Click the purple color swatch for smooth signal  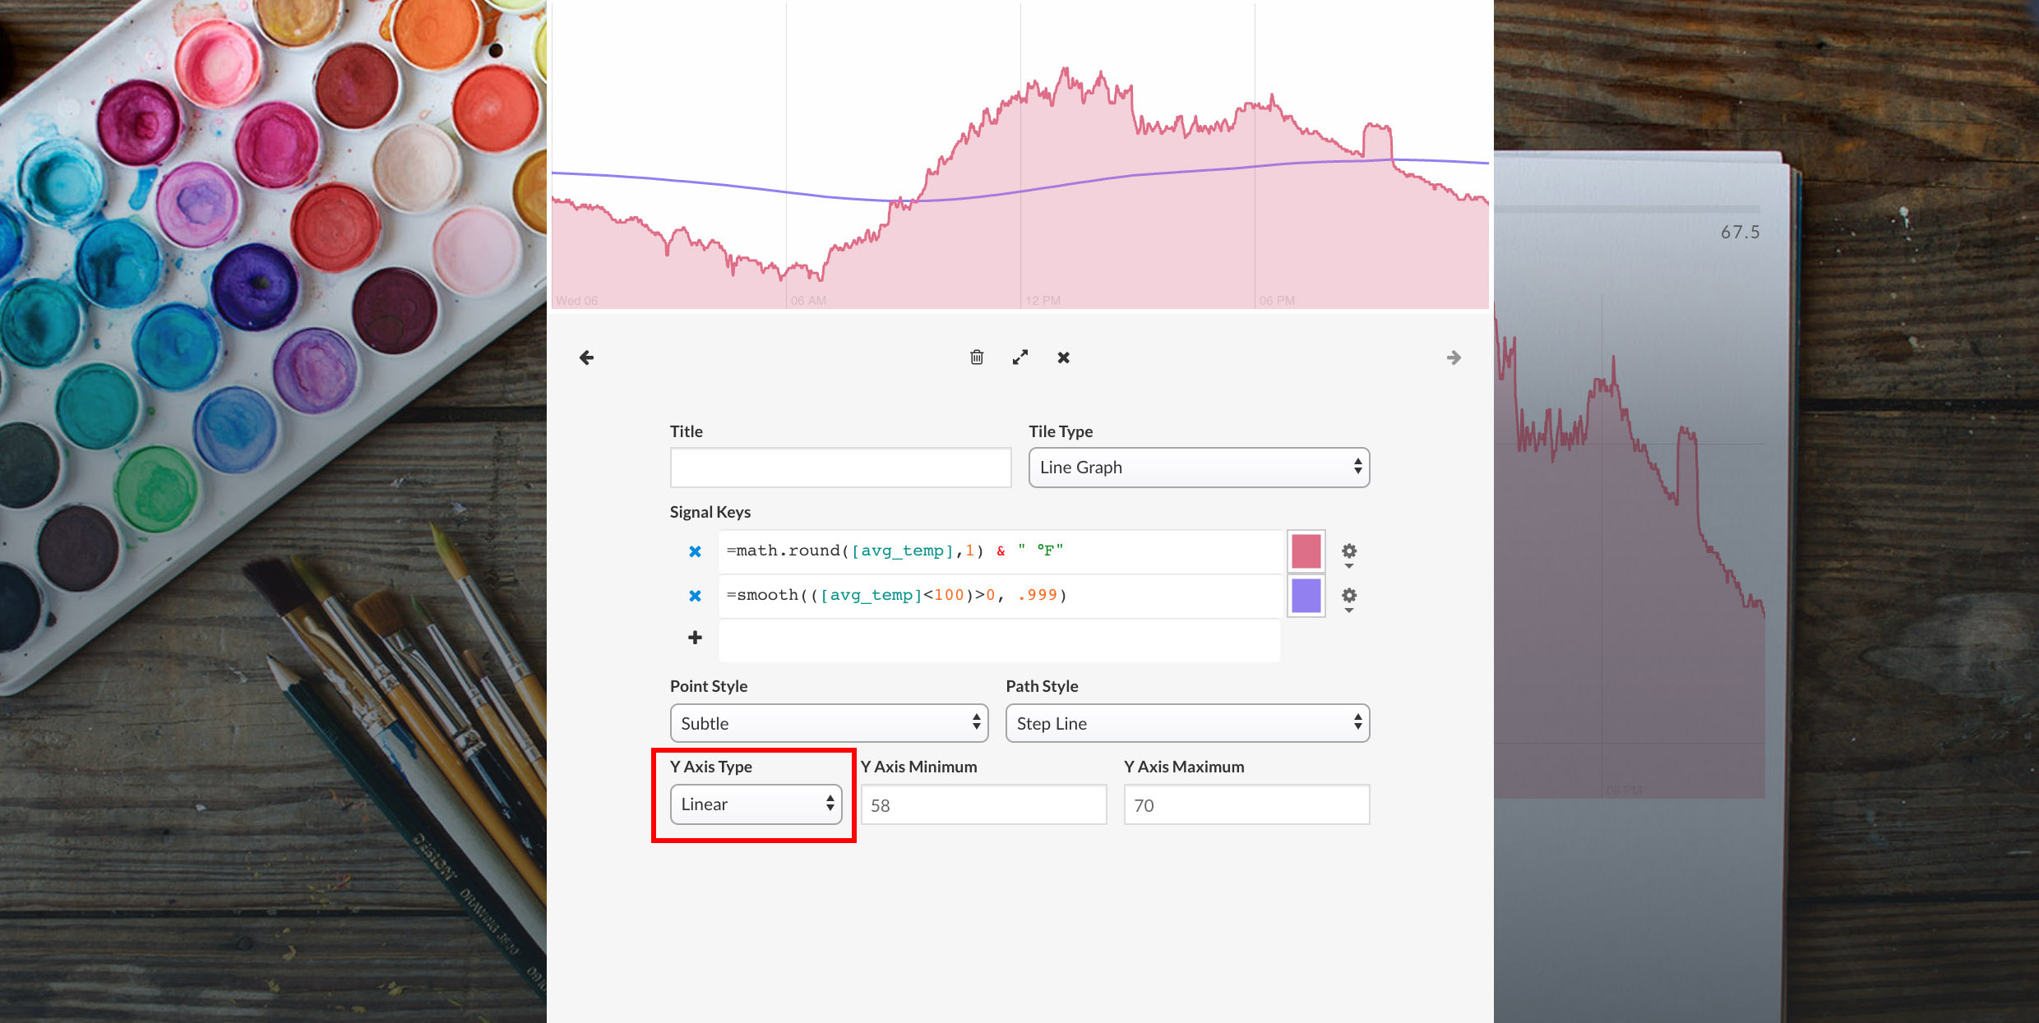pyautogui.click(x=1306, y=596)
